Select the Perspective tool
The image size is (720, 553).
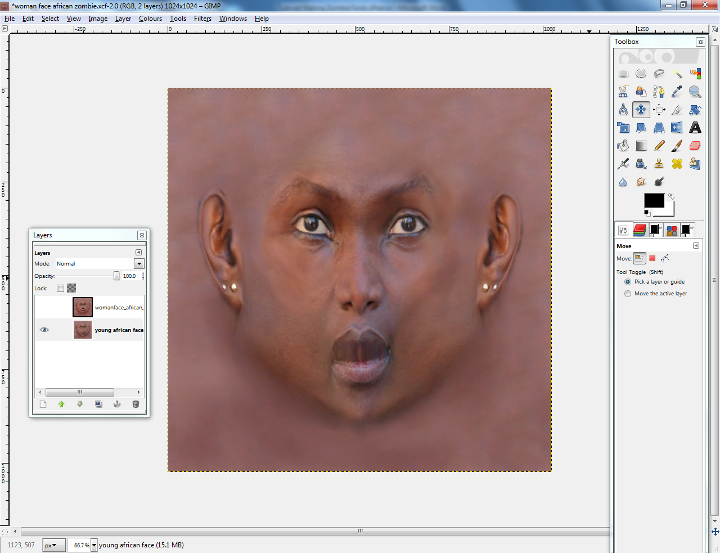[659, 128]
